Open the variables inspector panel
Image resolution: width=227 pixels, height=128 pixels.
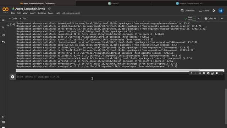tap(3, 35)
